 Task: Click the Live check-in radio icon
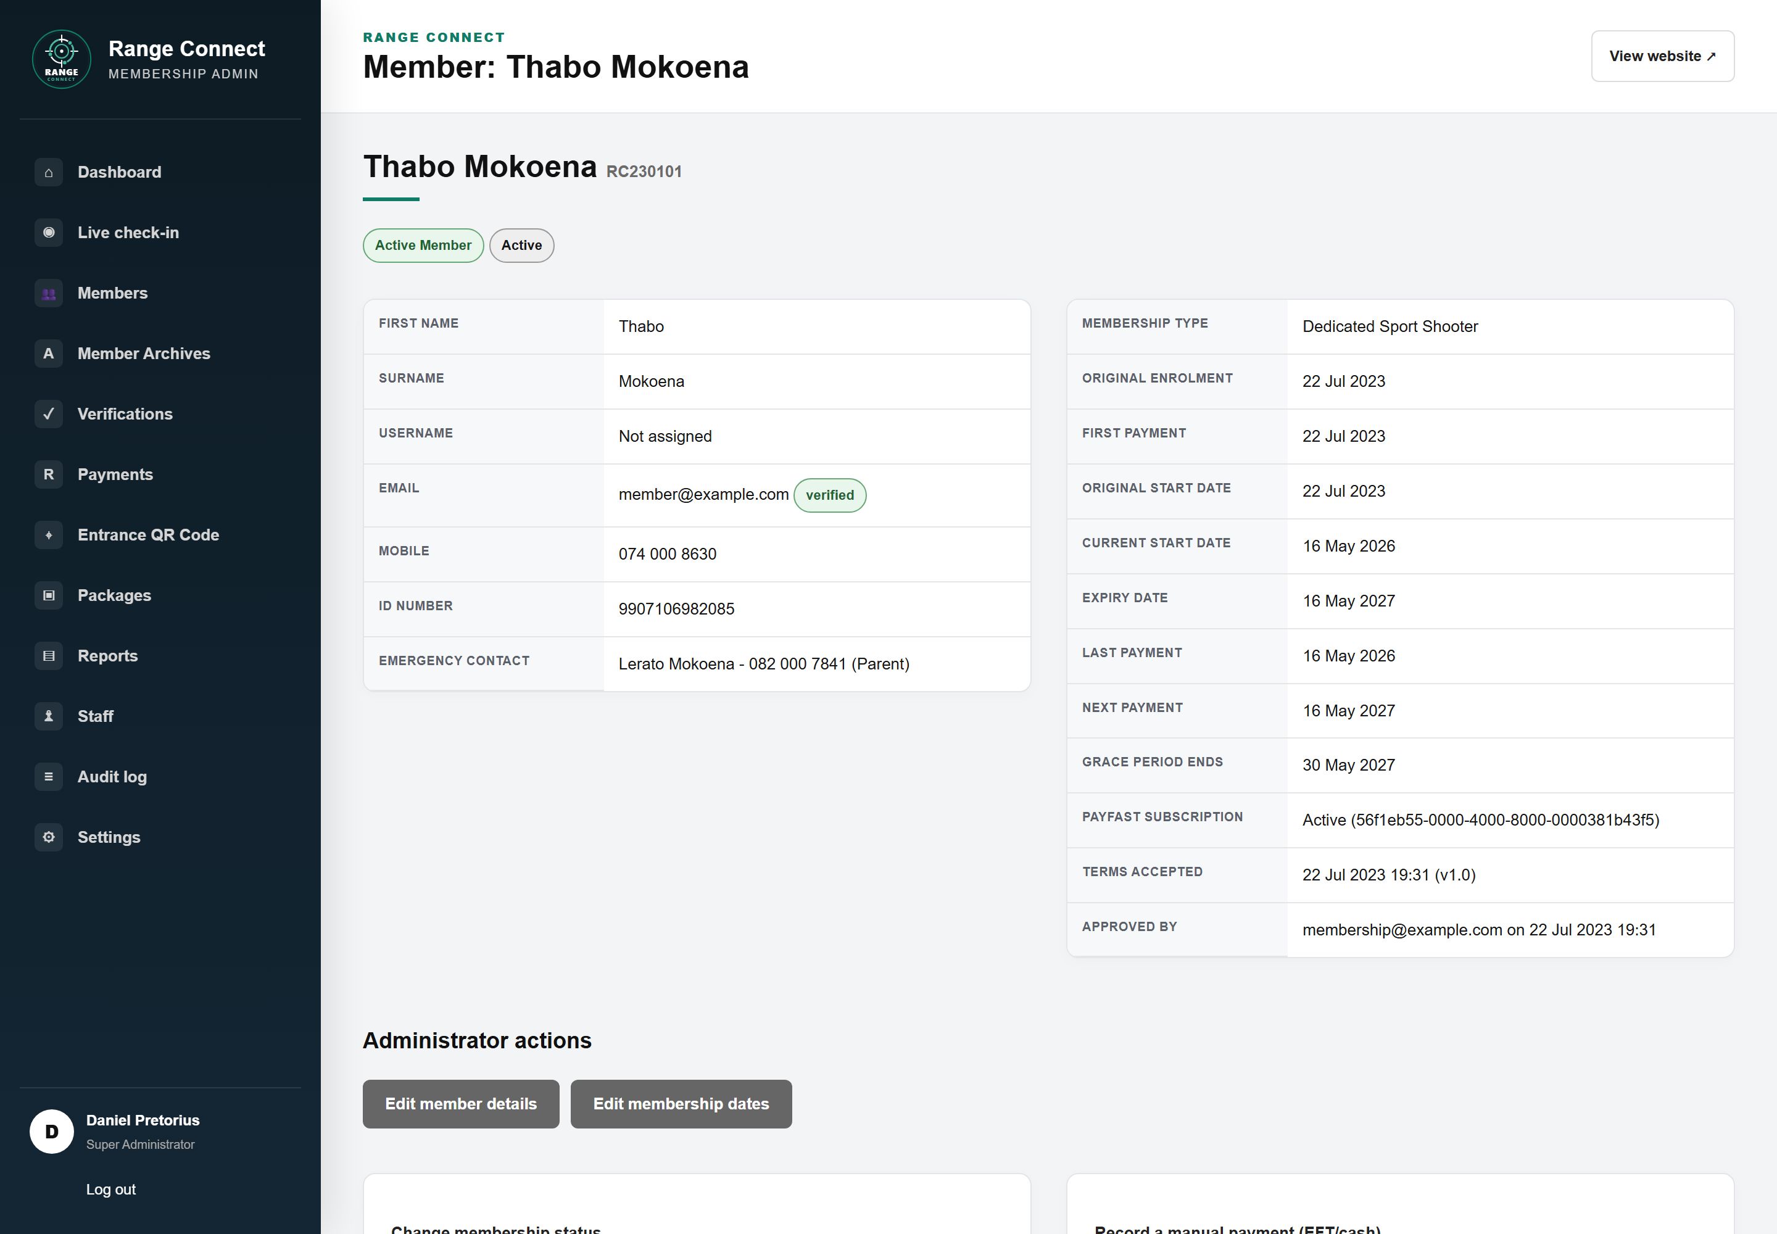click(x=49, y=233)
